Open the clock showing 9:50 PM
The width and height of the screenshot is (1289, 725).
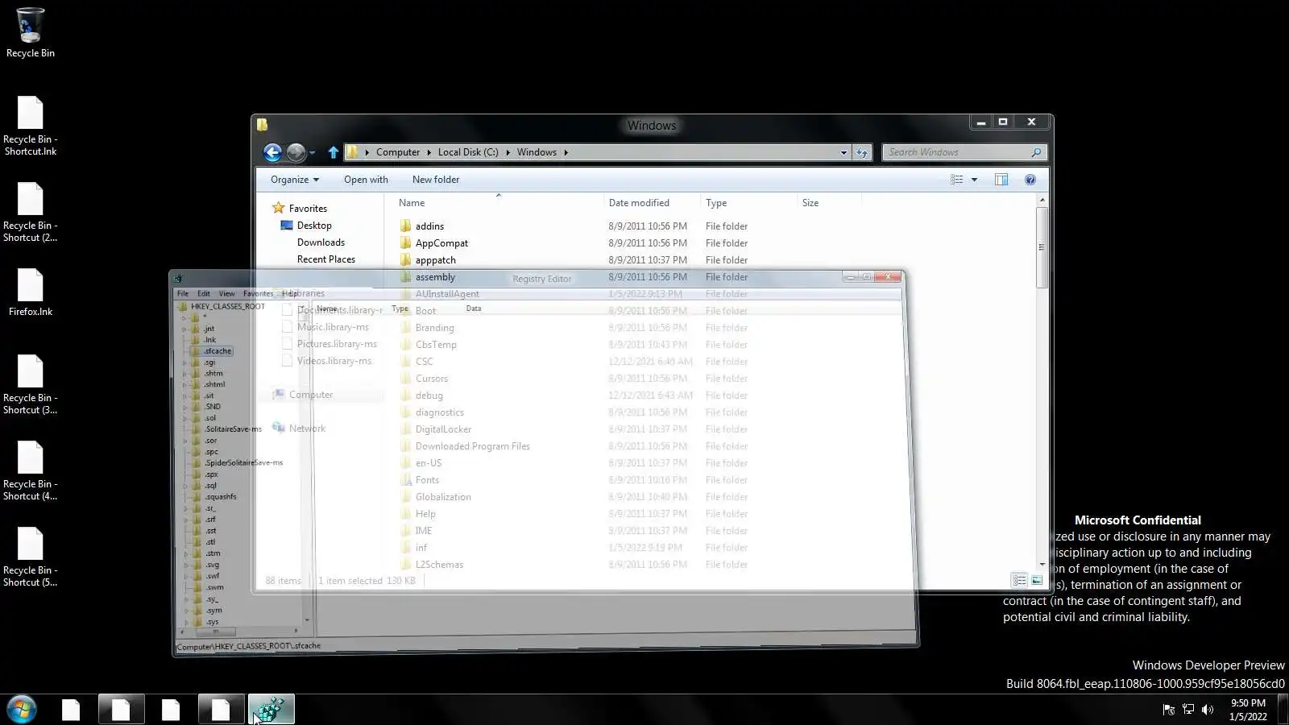coord(1248,710)
